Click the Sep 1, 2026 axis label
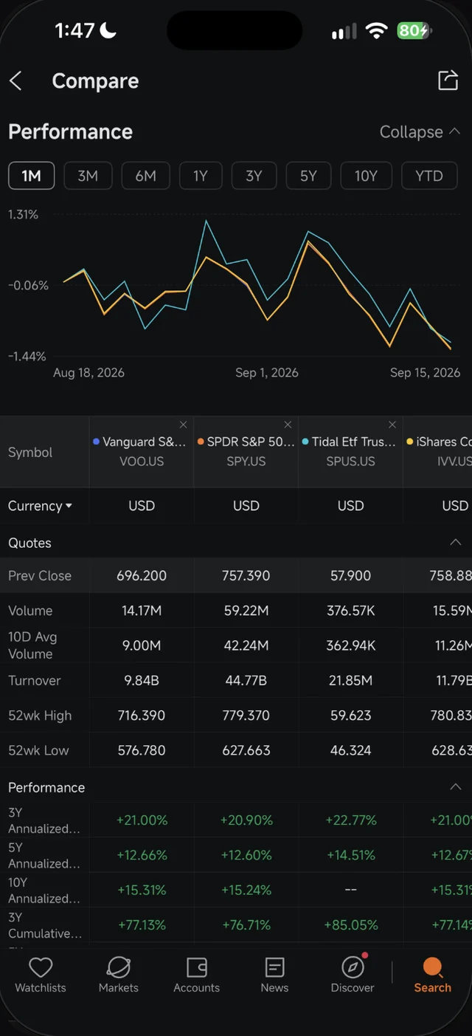This screenshot has height=1036, width=472. [x=267, y=373]
